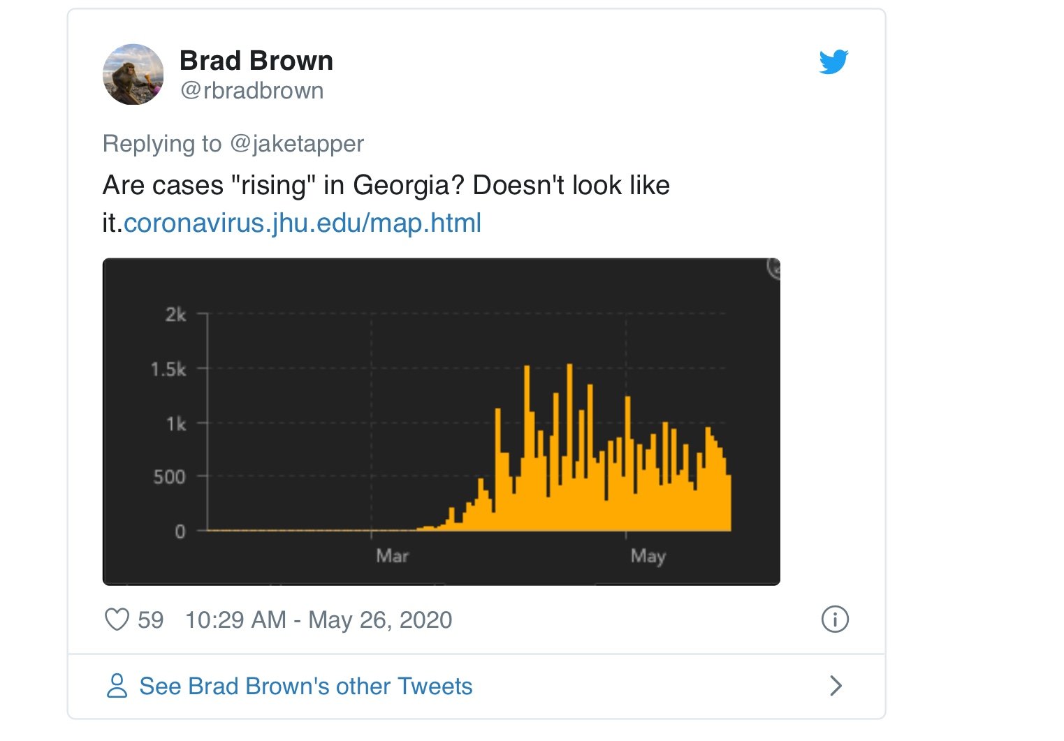Click the Twitter bird logo
1064x741 pixels.
click(x=833, y=61)
